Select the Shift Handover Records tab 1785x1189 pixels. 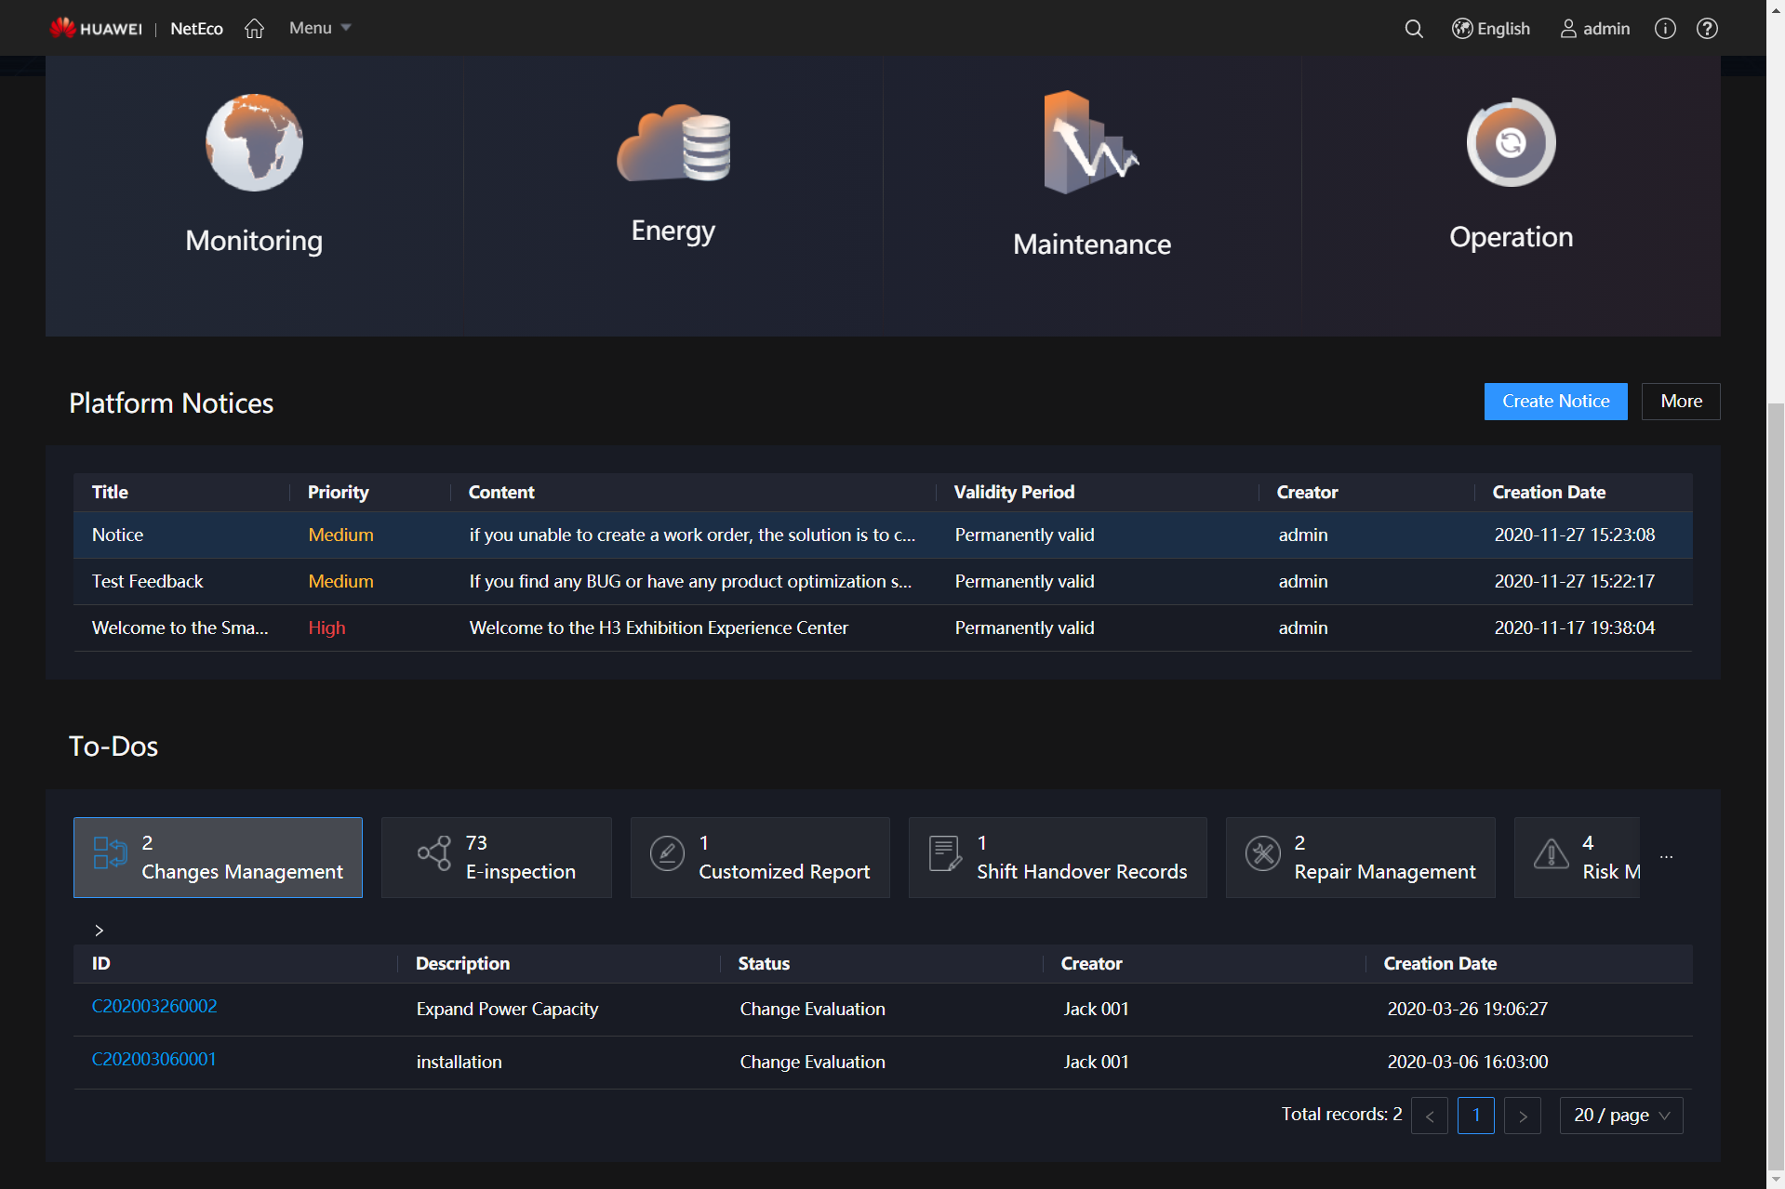click(x=1057, y=857)
